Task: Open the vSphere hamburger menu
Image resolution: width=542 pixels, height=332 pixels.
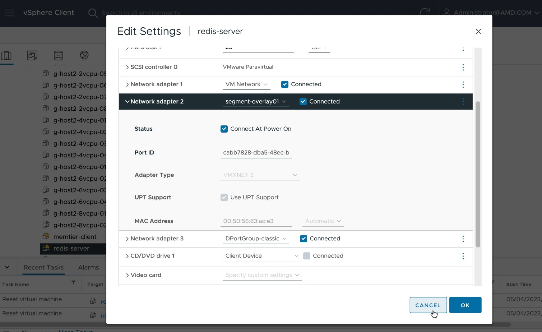Action: (10, 13)
